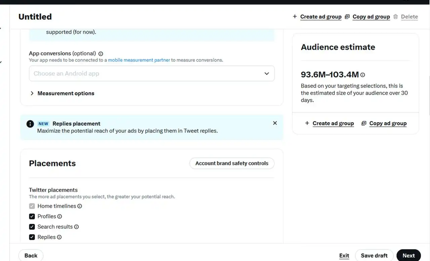Dismiss the Replies placement notice
The width and height of the screenshot is (430, 261).
coord(275,123)
